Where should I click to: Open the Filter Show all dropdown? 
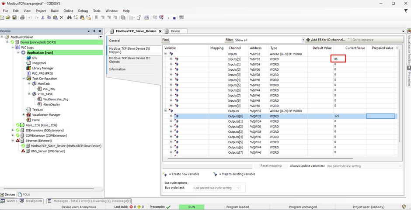coord(303,40)
